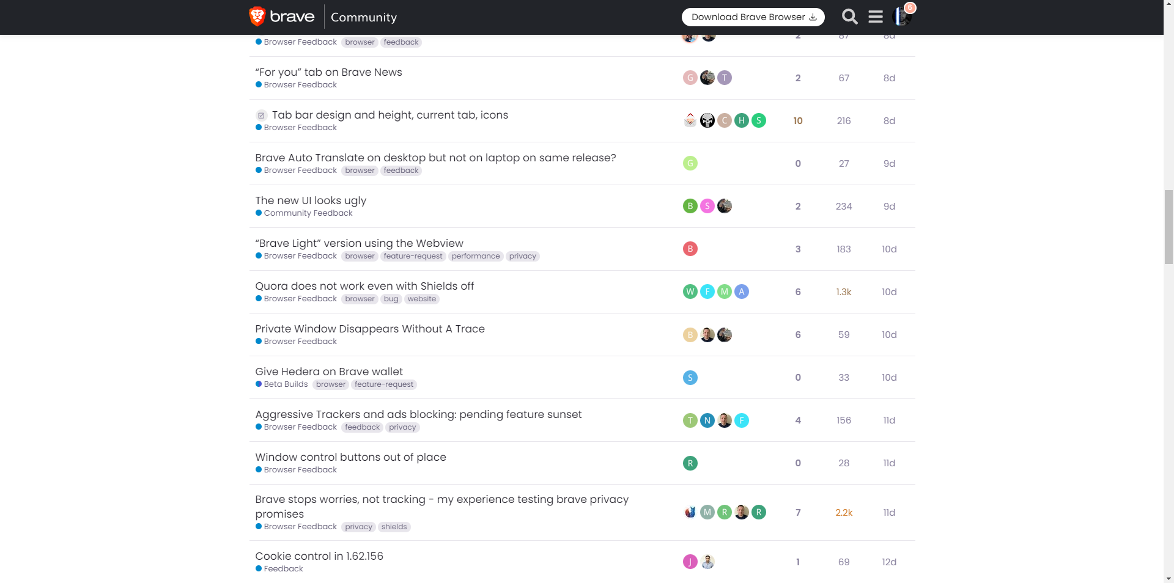Click the vertical scrollbar thumb
The width and height of the screenshot is (1174, 583).
point(1168,227)
